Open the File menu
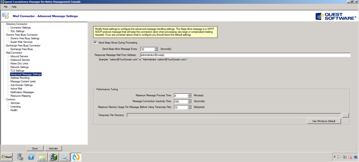 6,7
